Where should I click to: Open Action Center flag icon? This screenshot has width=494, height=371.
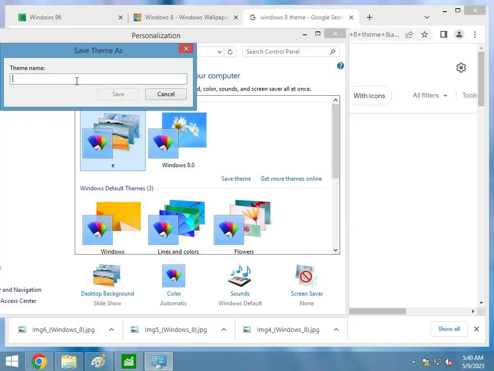[425, 362]
